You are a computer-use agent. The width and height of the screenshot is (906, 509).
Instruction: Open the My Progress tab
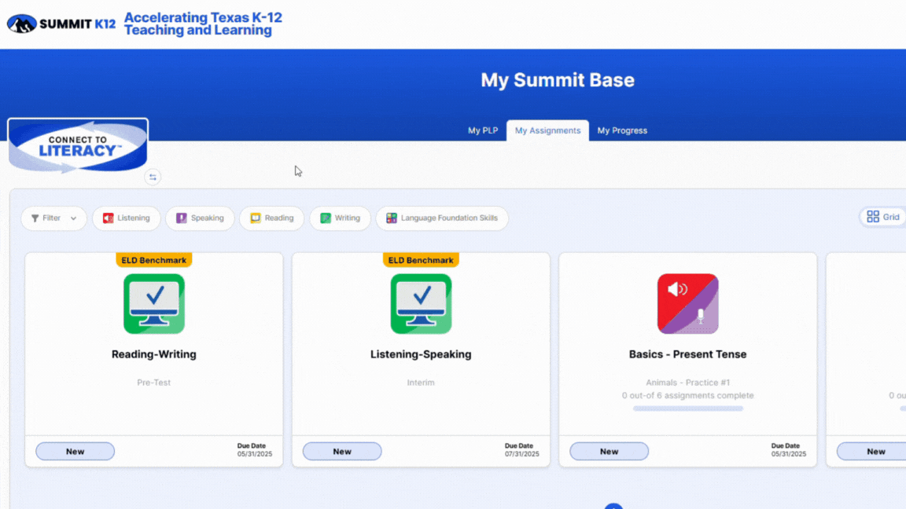coord(622,130)
